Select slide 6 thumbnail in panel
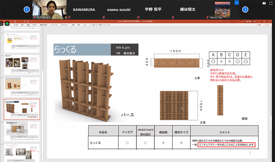This screenshot has height=162, width=275. [x=22, y=87]
